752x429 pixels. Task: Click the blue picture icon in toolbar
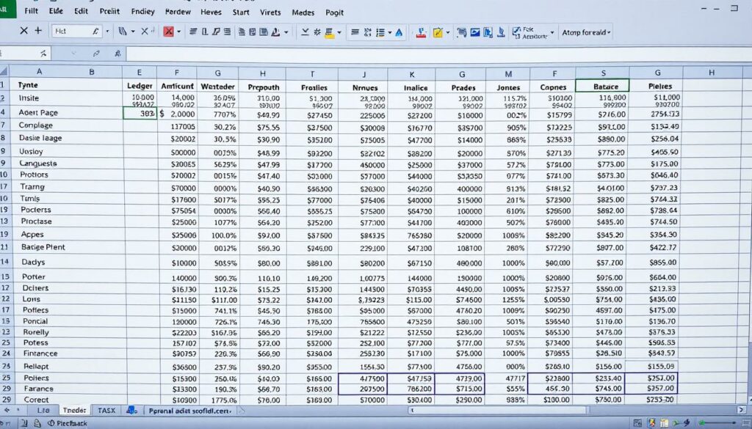click(475, 32)
